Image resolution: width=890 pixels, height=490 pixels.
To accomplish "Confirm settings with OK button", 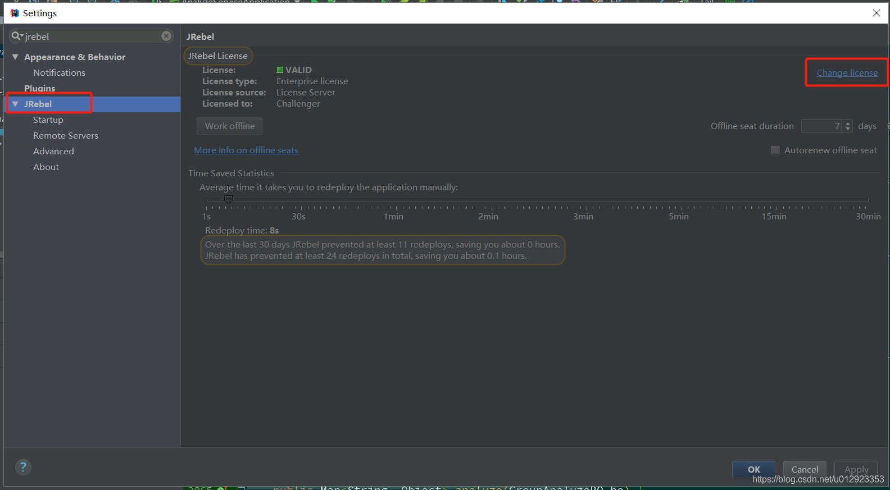I will [x=753, y=469].
